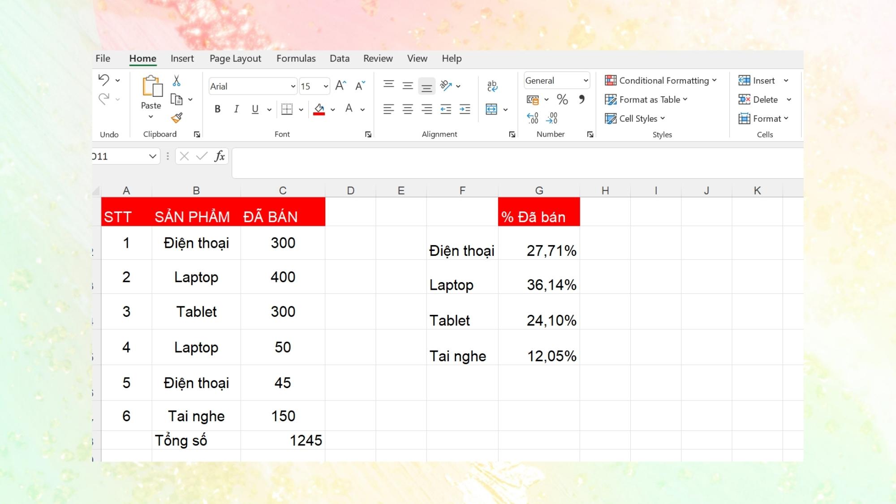The image size is (896, 504).
Task: Click the Undo icon in toolbar
Action: [x=103, y=79]
